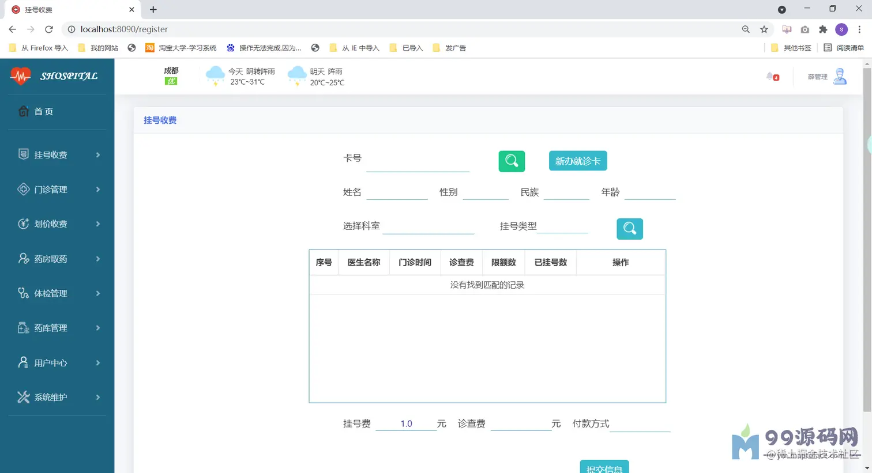Open the 阅读清单 reading list
This screenshot has width=872, height=473.
[843, 48]
